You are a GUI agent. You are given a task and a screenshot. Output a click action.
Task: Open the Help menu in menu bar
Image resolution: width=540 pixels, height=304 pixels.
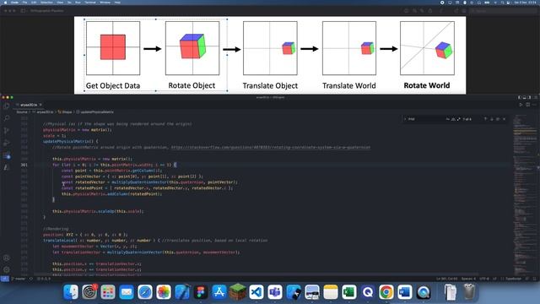117,3
